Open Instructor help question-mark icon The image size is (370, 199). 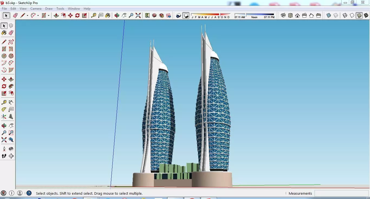(x=29, y=193)
